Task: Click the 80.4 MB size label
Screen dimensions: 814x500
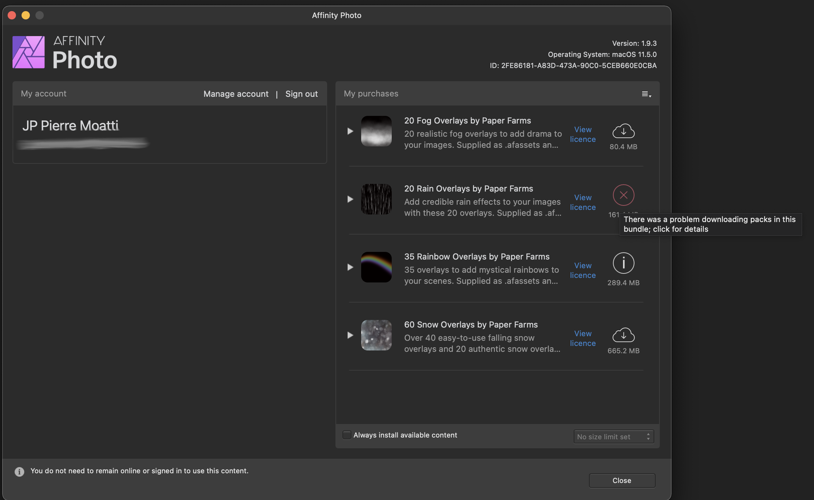Action: coord(623,147)
